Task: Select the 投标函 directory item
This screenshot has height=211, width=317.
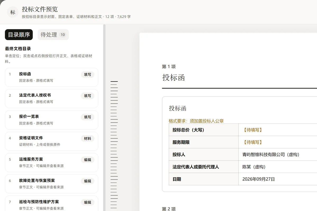Action: (52, 77)
